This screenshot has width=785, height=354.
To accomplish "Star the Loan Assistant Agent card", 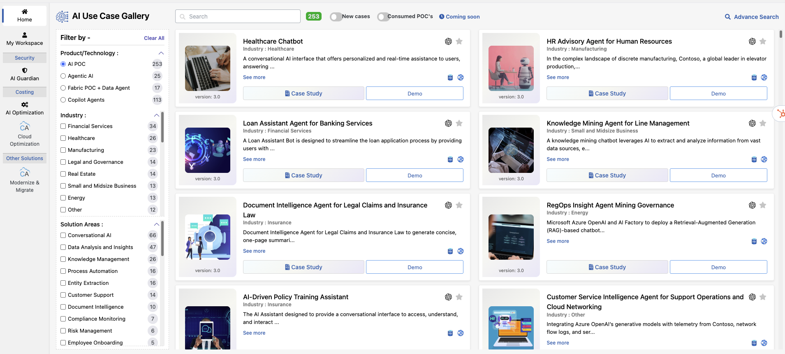I will [459, 123].
